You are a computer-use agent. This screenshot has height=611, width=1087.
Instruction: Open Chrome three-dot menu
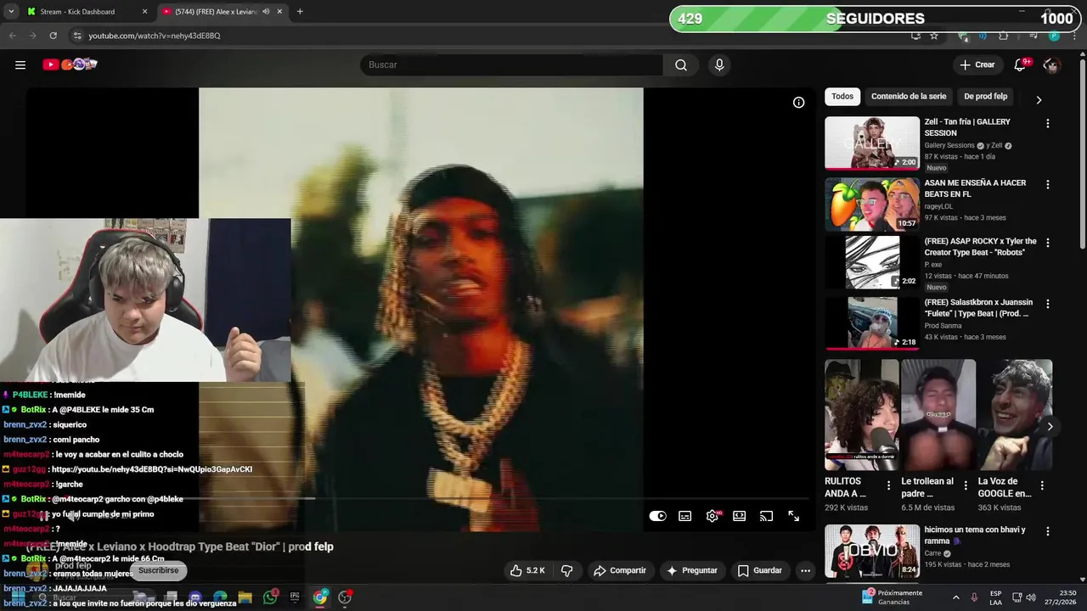pyautogui.click(x=1073, y=36)
